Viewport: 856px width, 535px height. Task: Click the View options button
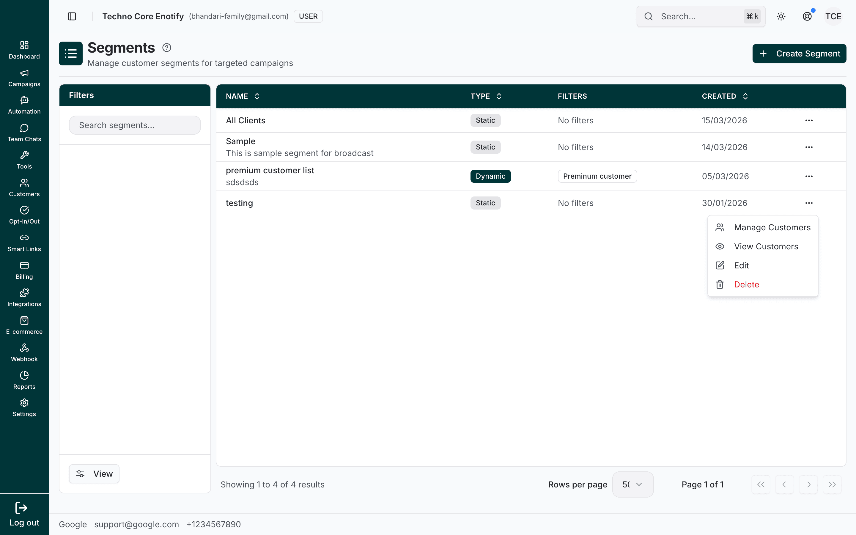pos(94,474)
